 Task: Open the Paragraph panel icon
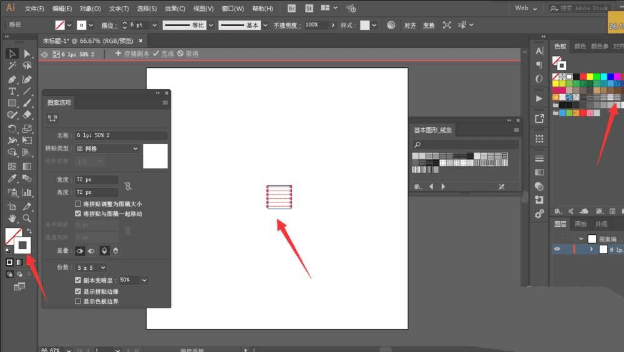click(x=539, y=64)
